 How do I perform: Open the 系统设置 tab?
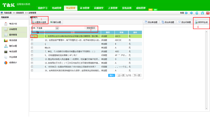point(127,8)
